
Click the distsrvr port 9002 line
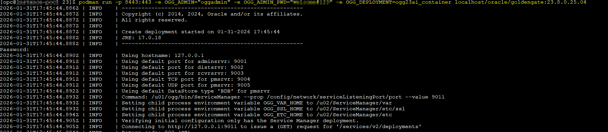182,67
